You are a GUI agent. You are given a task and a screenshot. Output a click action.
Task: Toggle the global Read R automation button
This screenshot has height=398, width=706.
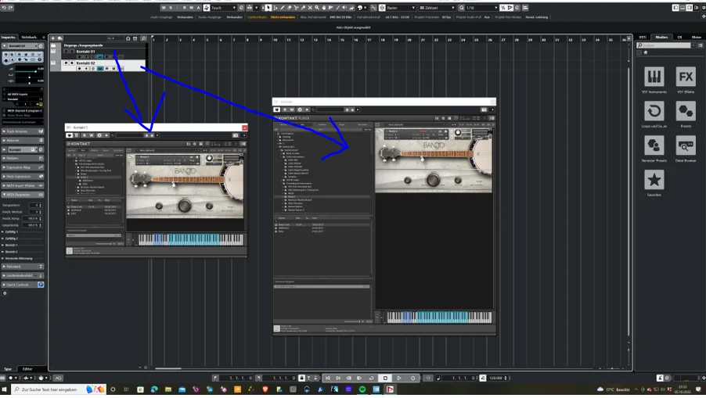click(x=184, y=8)
